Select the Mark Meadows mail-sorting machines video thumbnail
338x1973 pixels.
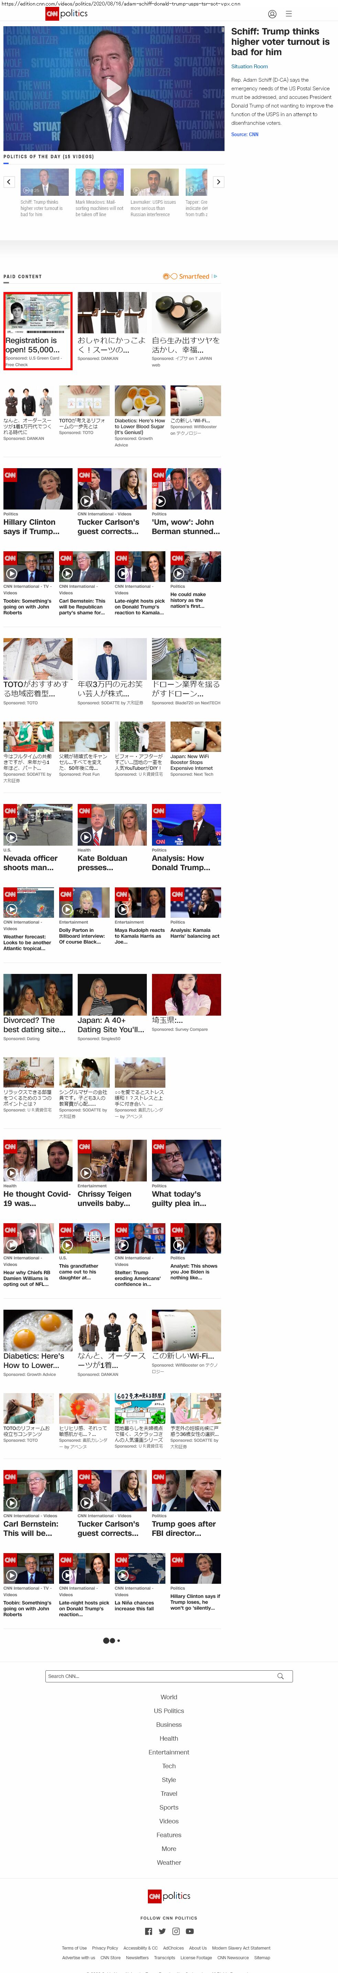pos(99,182)
